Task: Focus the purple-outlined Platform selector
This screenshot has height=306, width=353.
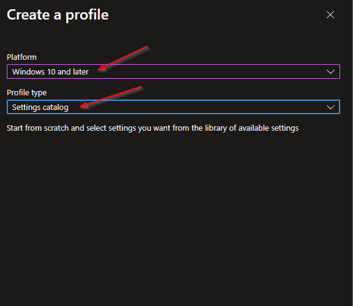Action: [x=173, y=71]
